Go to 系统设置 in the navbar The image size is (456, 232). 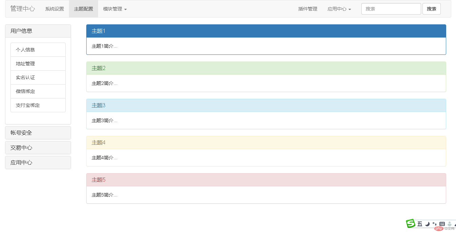click(x=54, y=9)
